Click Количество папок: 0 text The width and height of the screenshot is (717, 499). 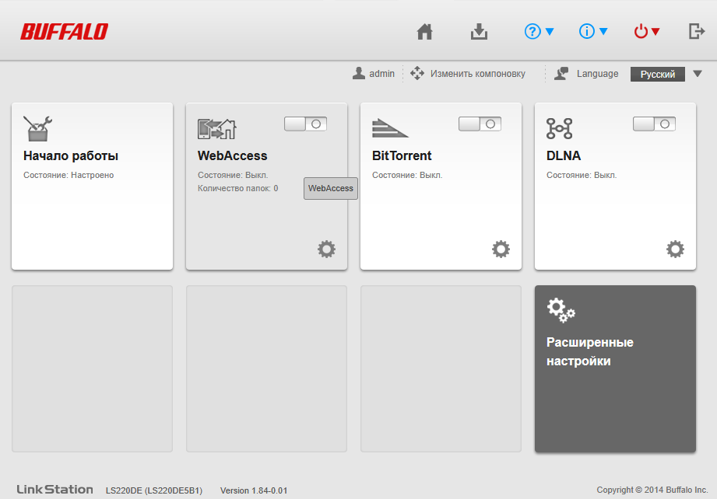[x=237, y=188]
